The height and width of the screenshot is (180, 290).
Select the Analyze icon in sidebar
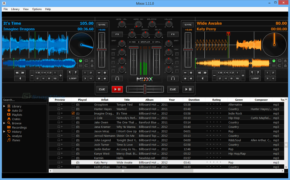9,136
